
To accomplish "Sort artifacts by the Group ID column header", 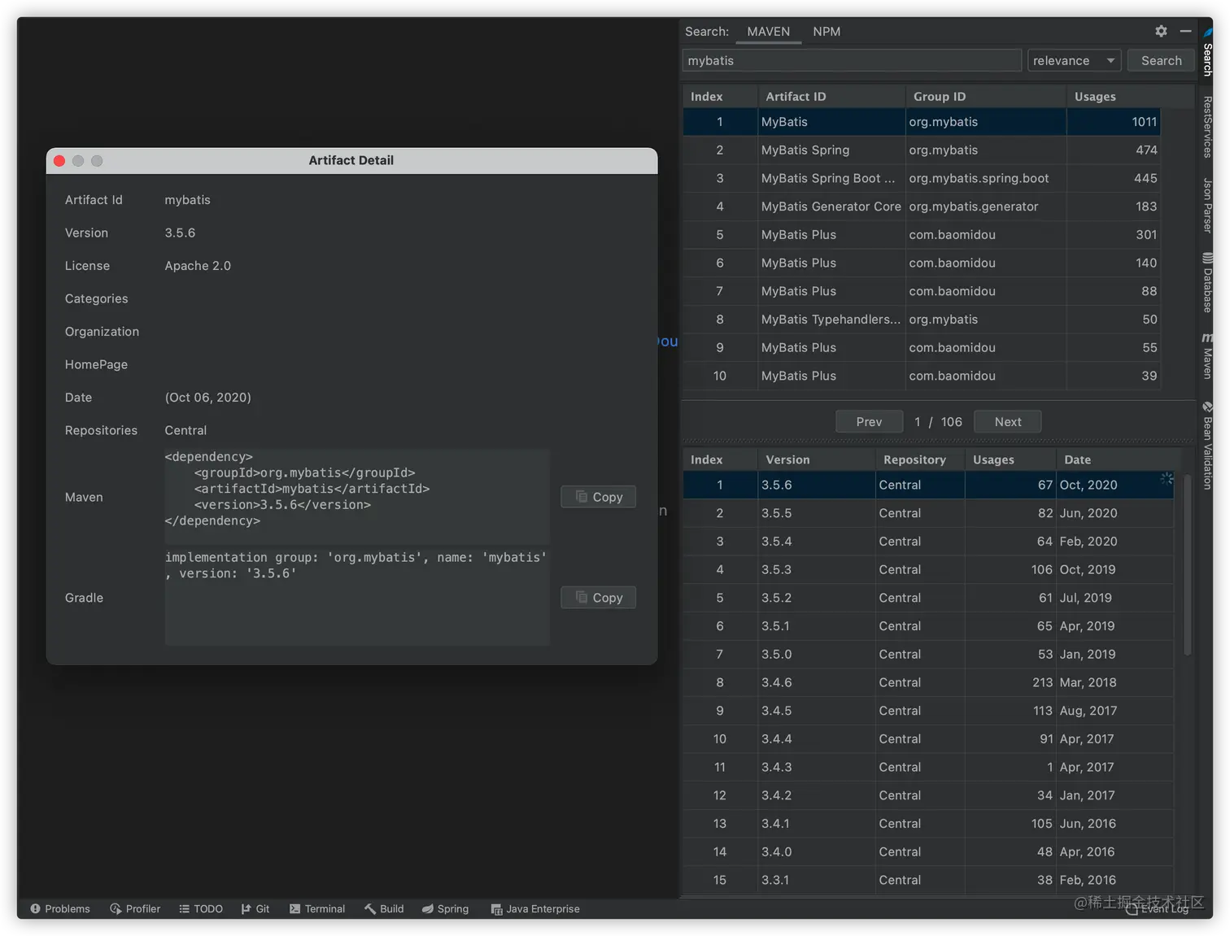I will tap(986, 96).
